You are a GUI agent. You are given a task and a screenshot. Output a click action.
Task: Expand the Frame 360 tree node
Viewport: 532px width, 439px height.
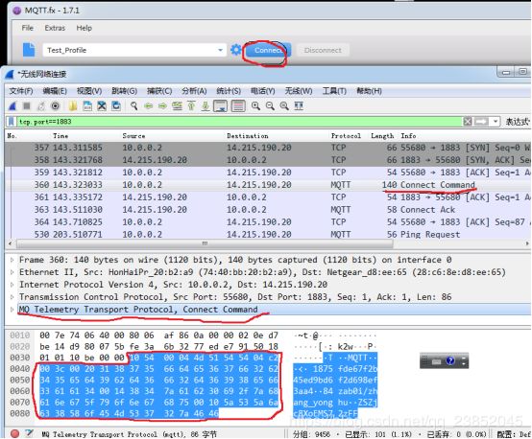12,260
